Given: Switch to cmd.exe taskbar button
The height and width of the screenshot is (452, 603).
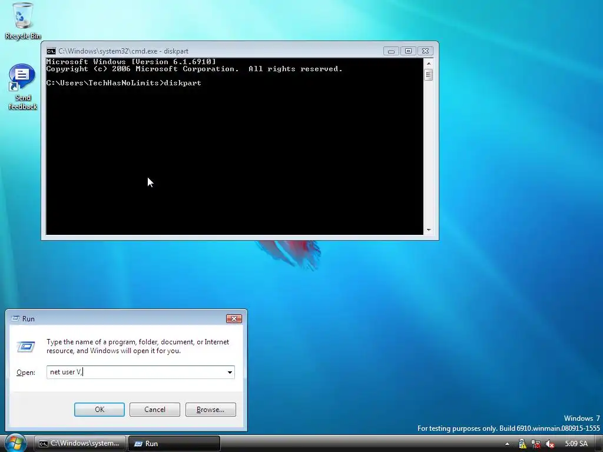Looking at the screenshot, I should click(x=79, y=444).
